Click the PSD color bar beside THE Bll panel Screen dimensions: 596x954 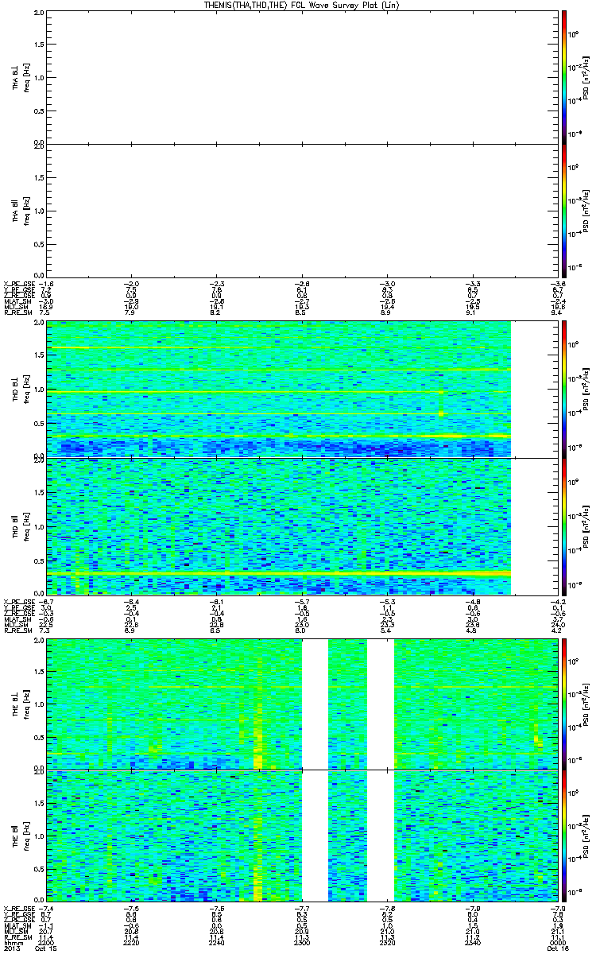563,836
